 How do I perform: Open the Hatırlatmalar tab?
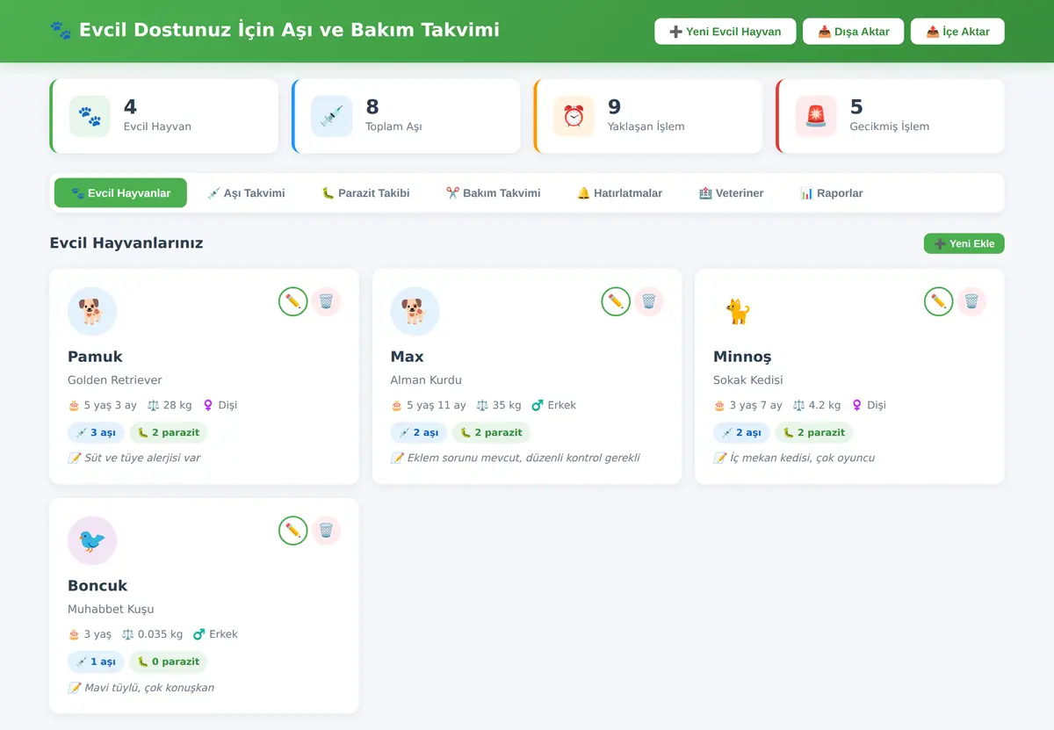point(619,193)
